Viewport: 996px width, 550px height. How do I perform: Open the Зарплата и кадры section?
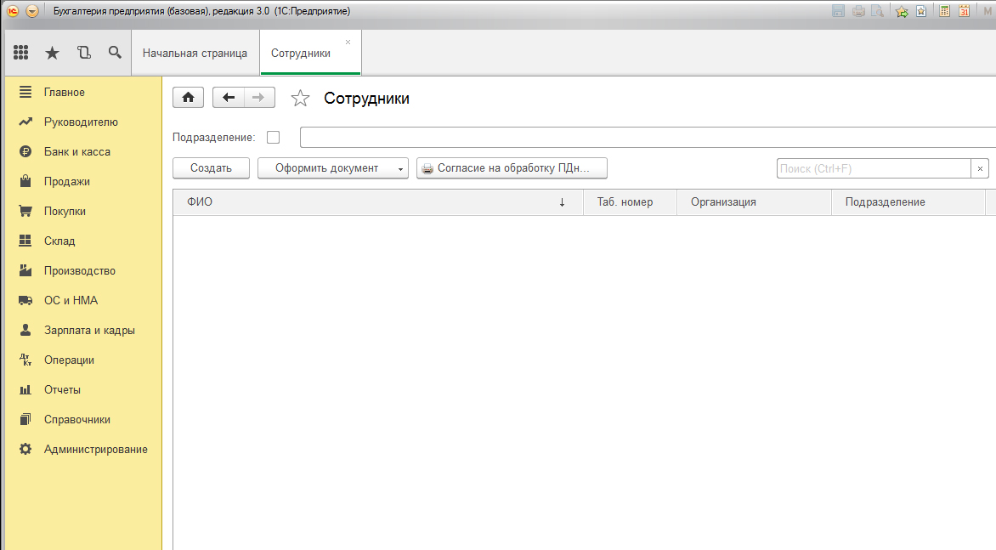pyautogui.click(x=89, y=330)
